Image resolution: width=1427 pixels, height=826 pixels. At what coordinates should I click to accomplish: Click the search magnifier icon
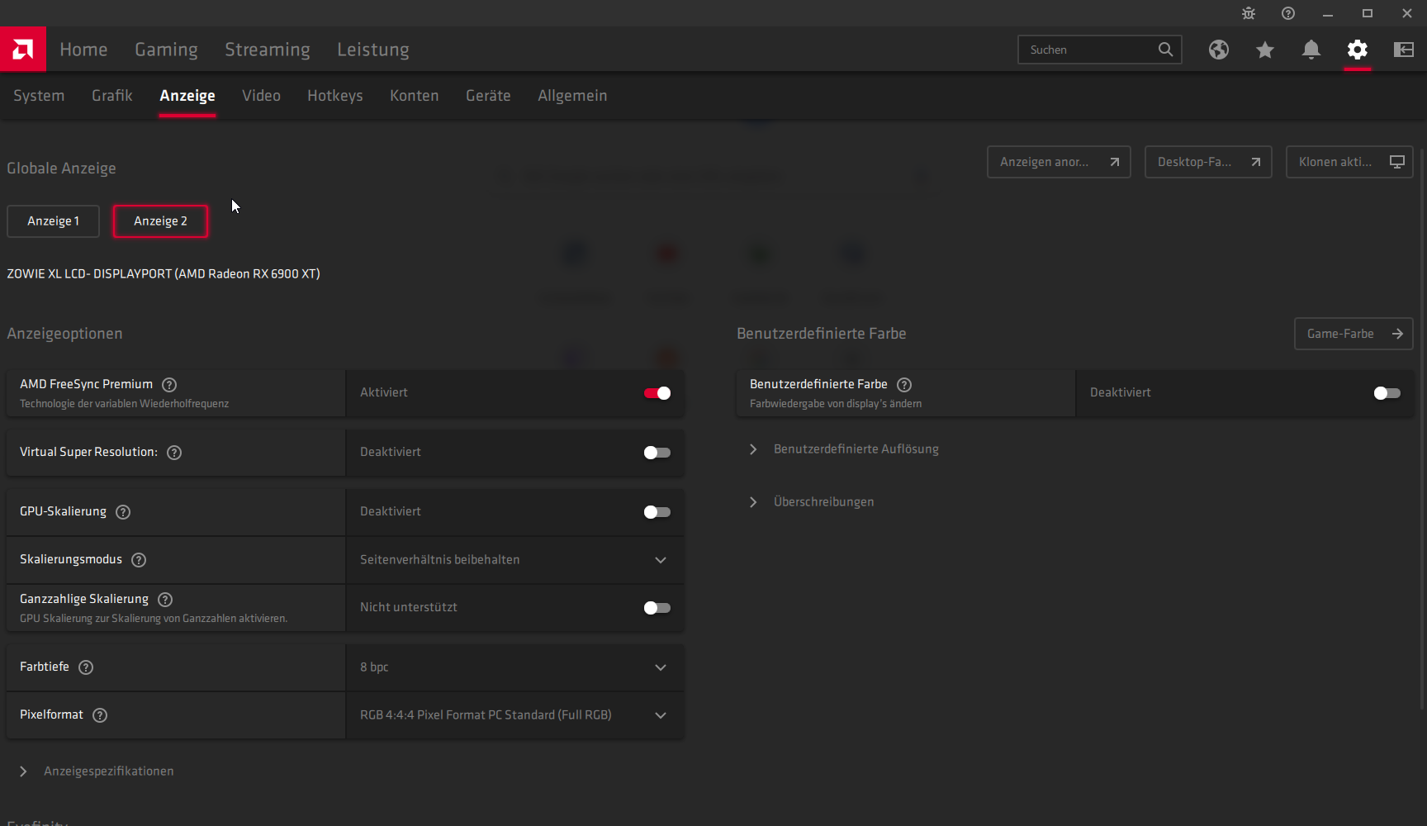pyautogui.click(x=1165, y=50)
